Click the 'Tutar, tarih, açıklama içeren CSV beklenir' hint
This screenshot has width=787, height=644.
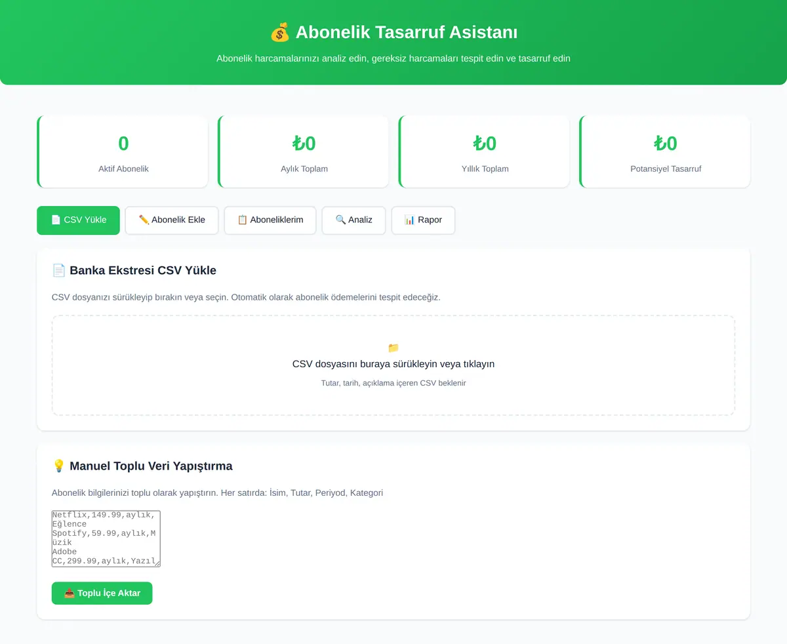pyautogui.click(x=393, y=383)
